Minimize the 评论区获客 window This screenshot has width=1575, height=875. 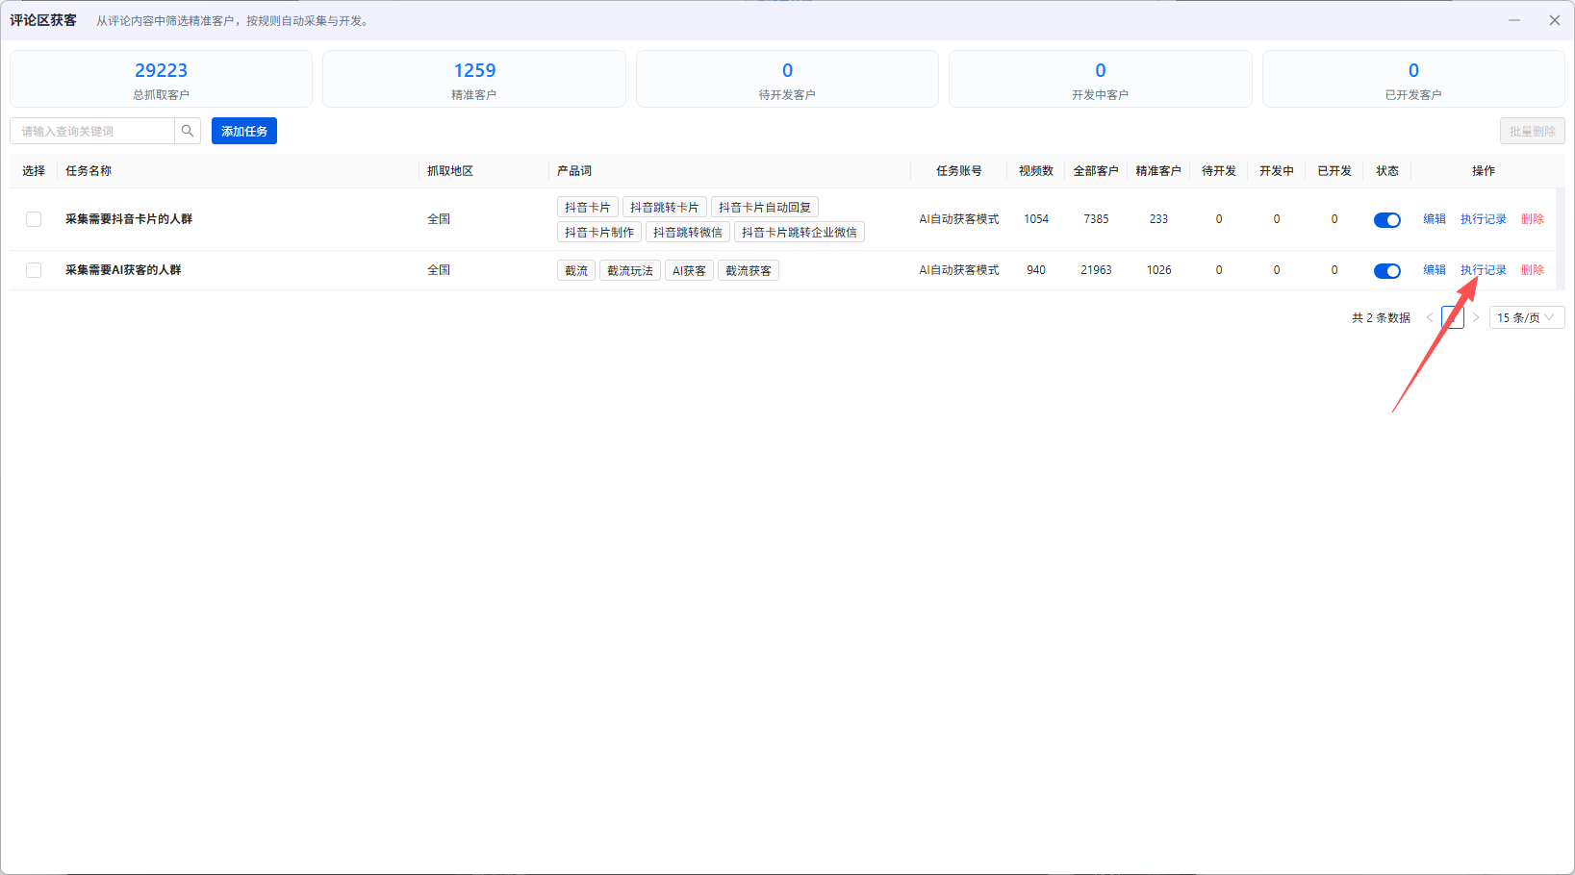[1514, 20]
